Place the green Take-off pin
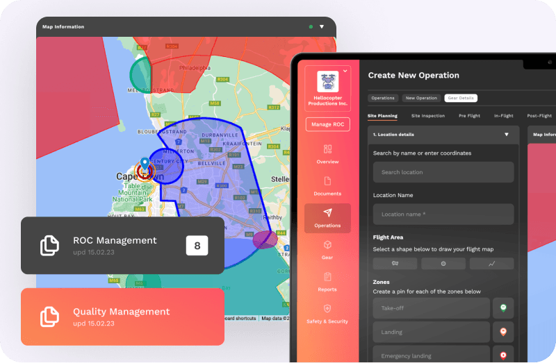 (503, 308)
